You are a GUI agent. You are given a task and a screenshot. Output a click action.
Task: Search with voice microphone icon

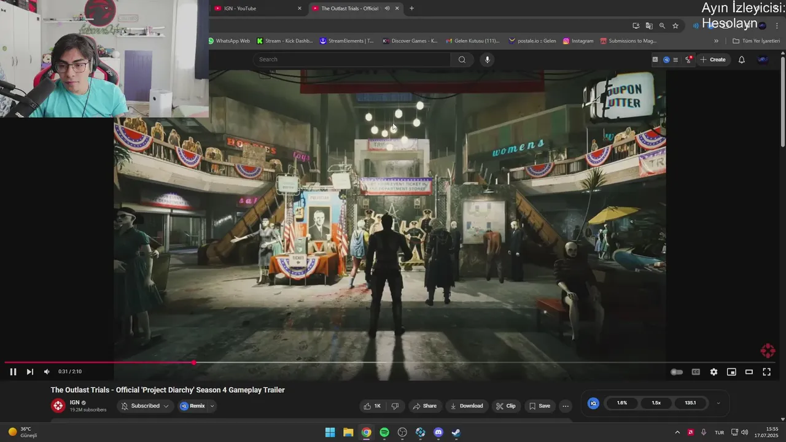tap(488, 60)
